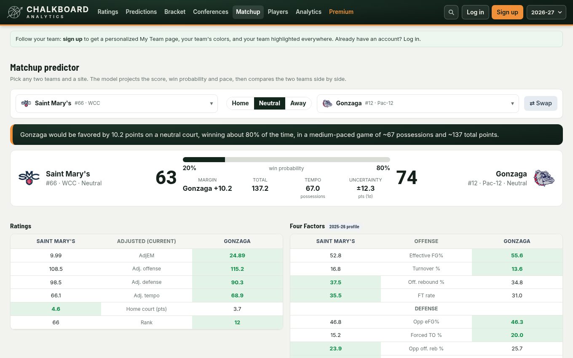The height and width of the screenshot is (358, 573).
Task: Click the 20% win probability label
Action: [190, 168]
